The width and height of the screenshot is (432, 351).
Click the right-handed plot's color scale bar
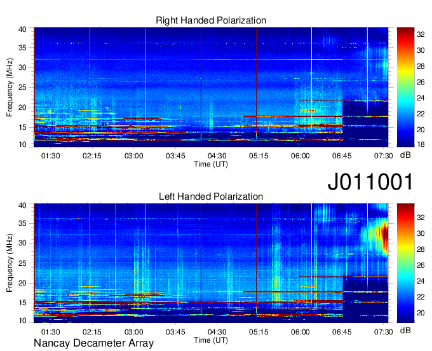click(x=405, y=87)
